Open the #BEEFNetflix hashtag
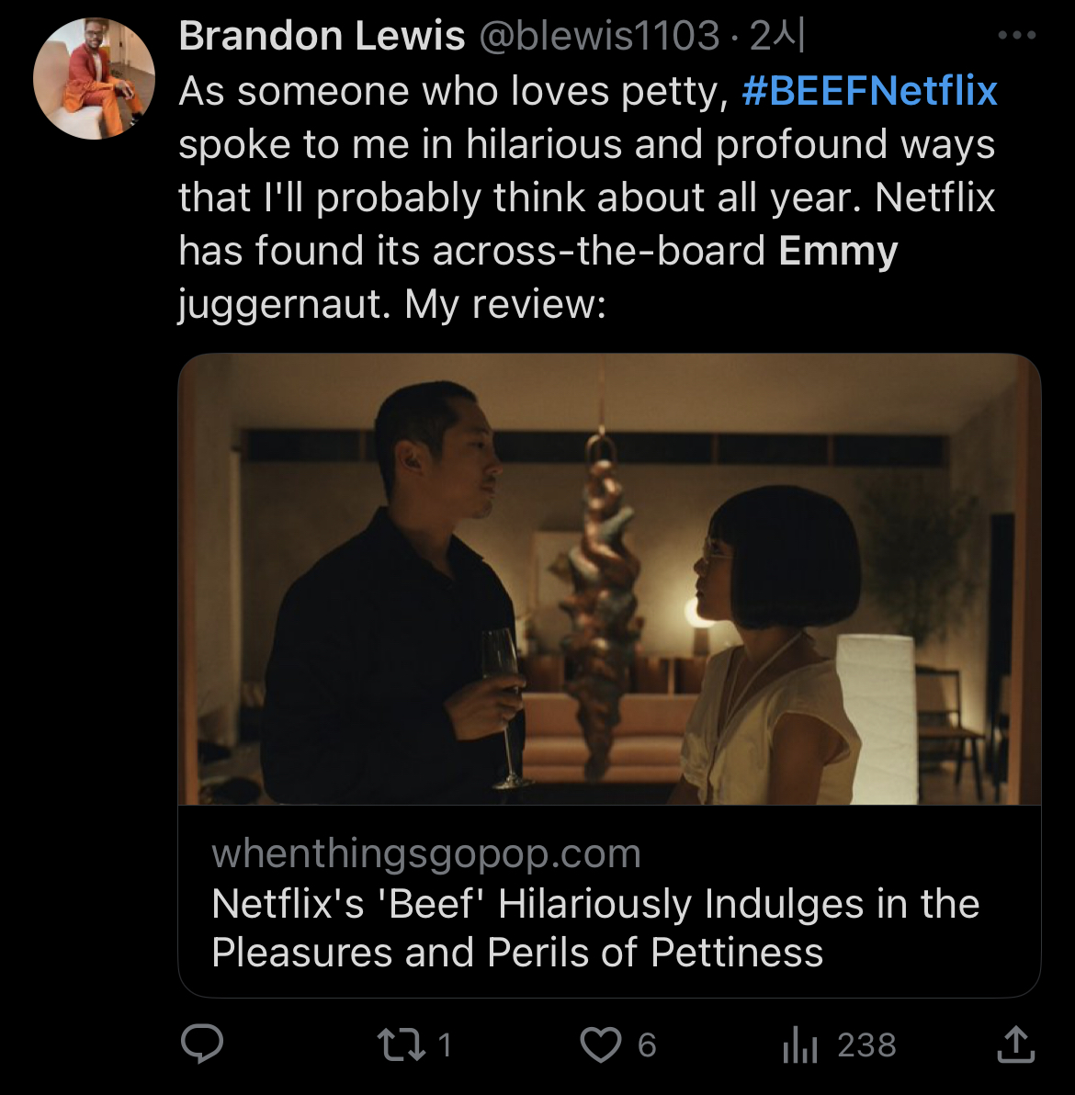1075x1095 pixels. point(869,91)
